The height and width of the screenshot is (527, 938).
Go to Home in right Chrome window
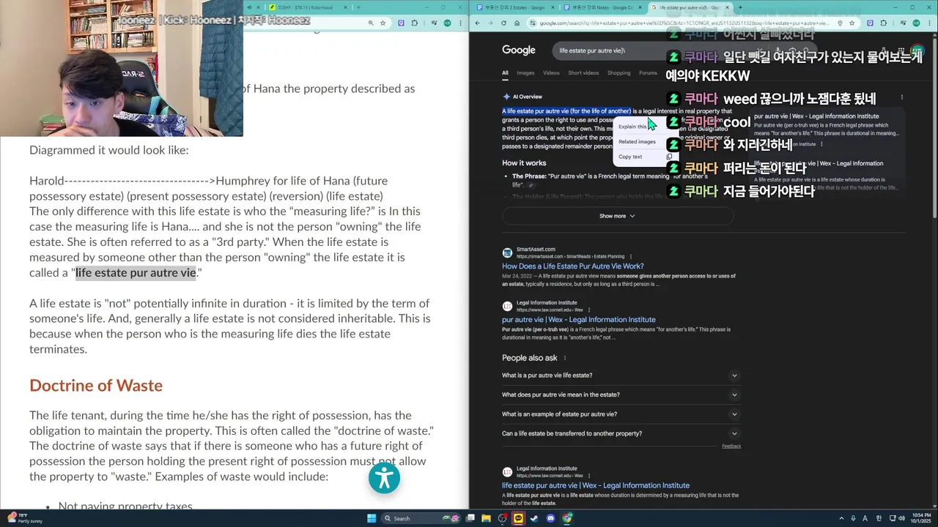tap(517, 23)
